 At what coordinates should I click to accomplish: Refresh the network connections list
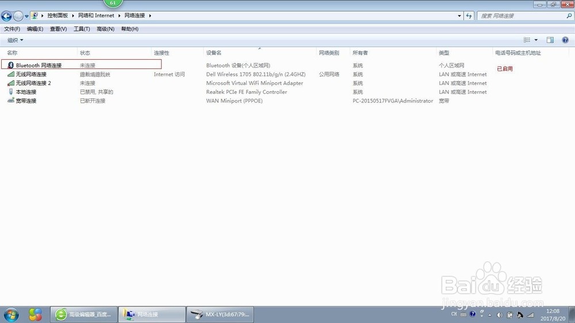pyautogui.click(x=469, y=16)
